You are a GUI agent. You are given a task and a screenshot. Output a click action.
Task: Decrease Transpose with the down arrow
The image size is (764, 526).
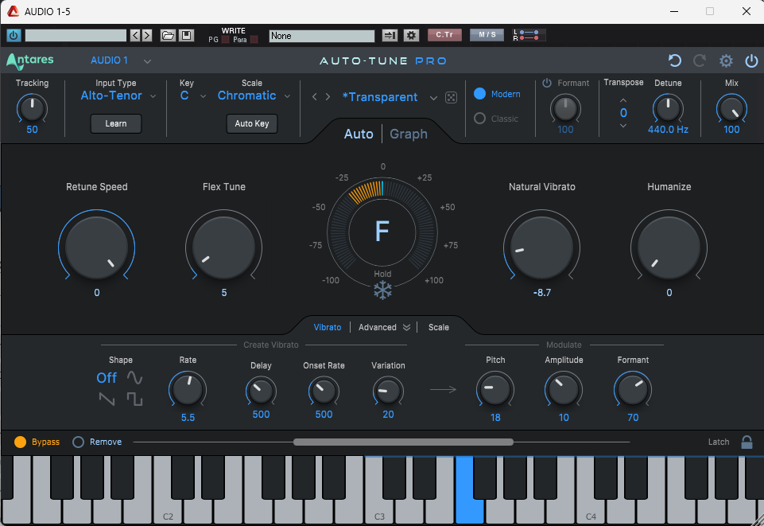pos(623,126)
